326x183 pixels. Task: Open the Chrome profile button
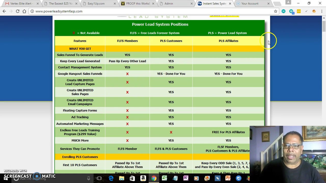point(288,2)
